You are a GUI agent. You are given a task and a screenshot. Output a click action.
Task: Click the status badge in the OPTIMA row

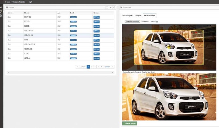click(73, 58)
